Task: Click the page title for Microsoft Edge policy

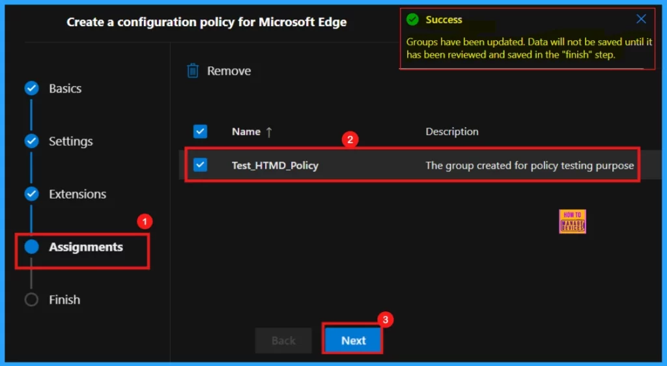Action: click(x=206, y=22)
